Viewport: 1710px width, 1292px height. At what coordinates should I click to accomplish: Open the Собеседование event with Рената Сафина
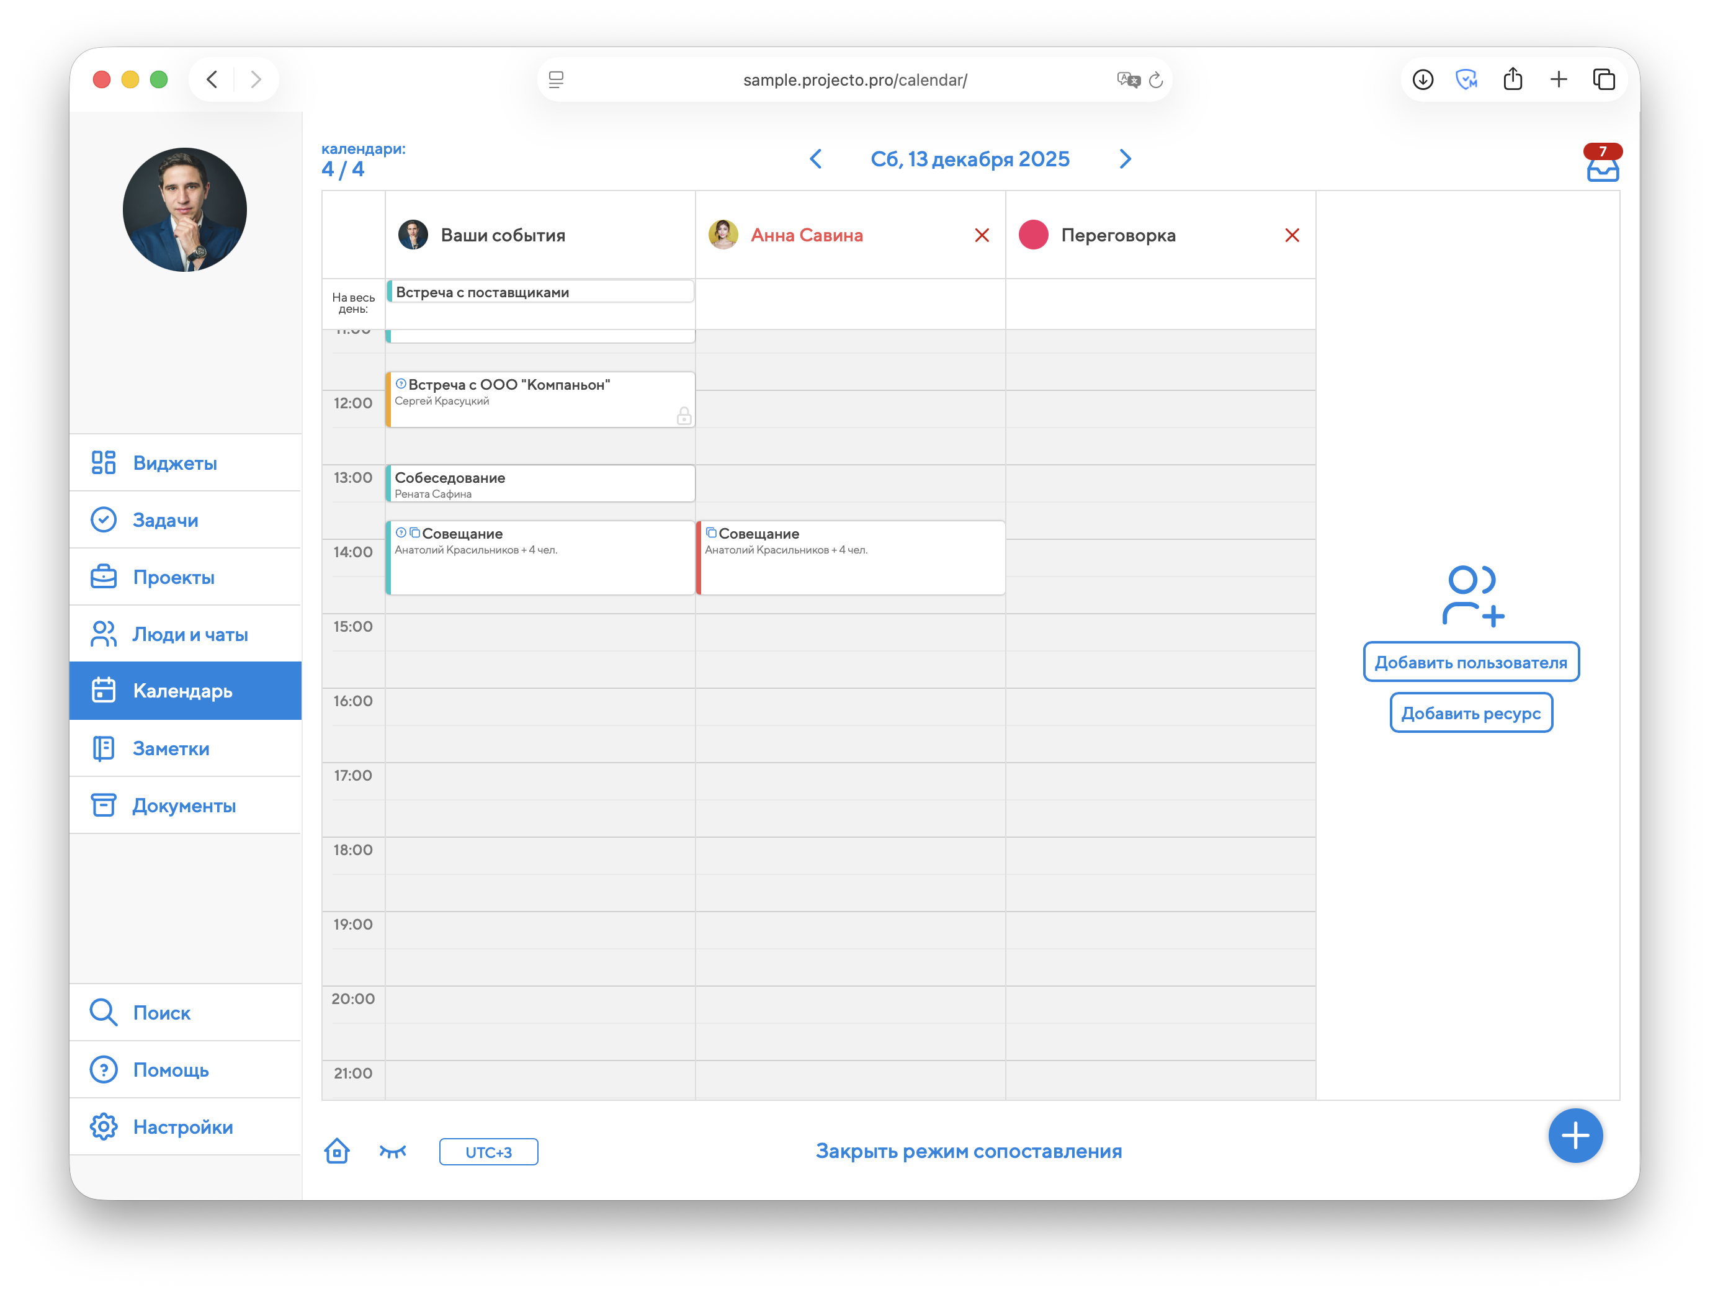click(540, 484)
